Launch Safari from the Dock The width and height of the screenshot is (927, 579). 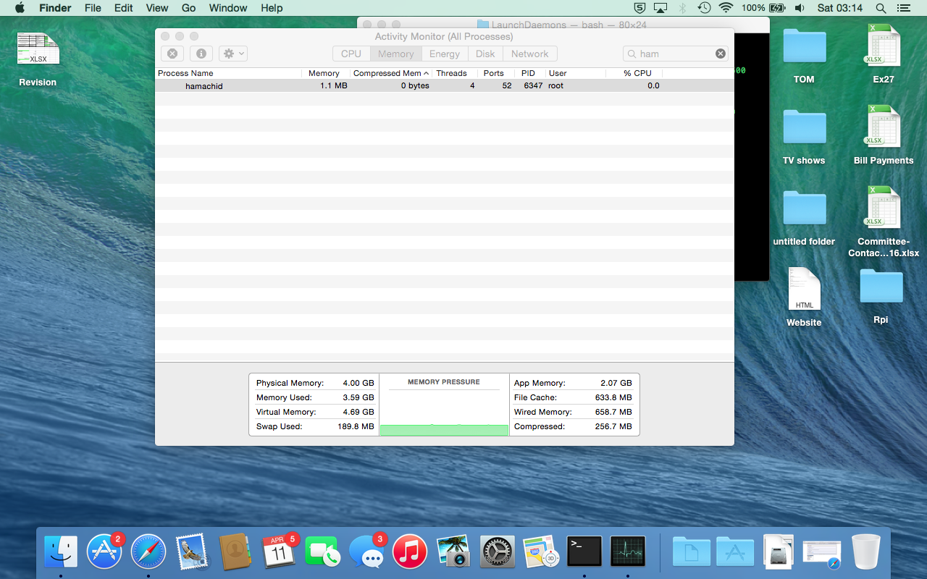click(148, 551)
